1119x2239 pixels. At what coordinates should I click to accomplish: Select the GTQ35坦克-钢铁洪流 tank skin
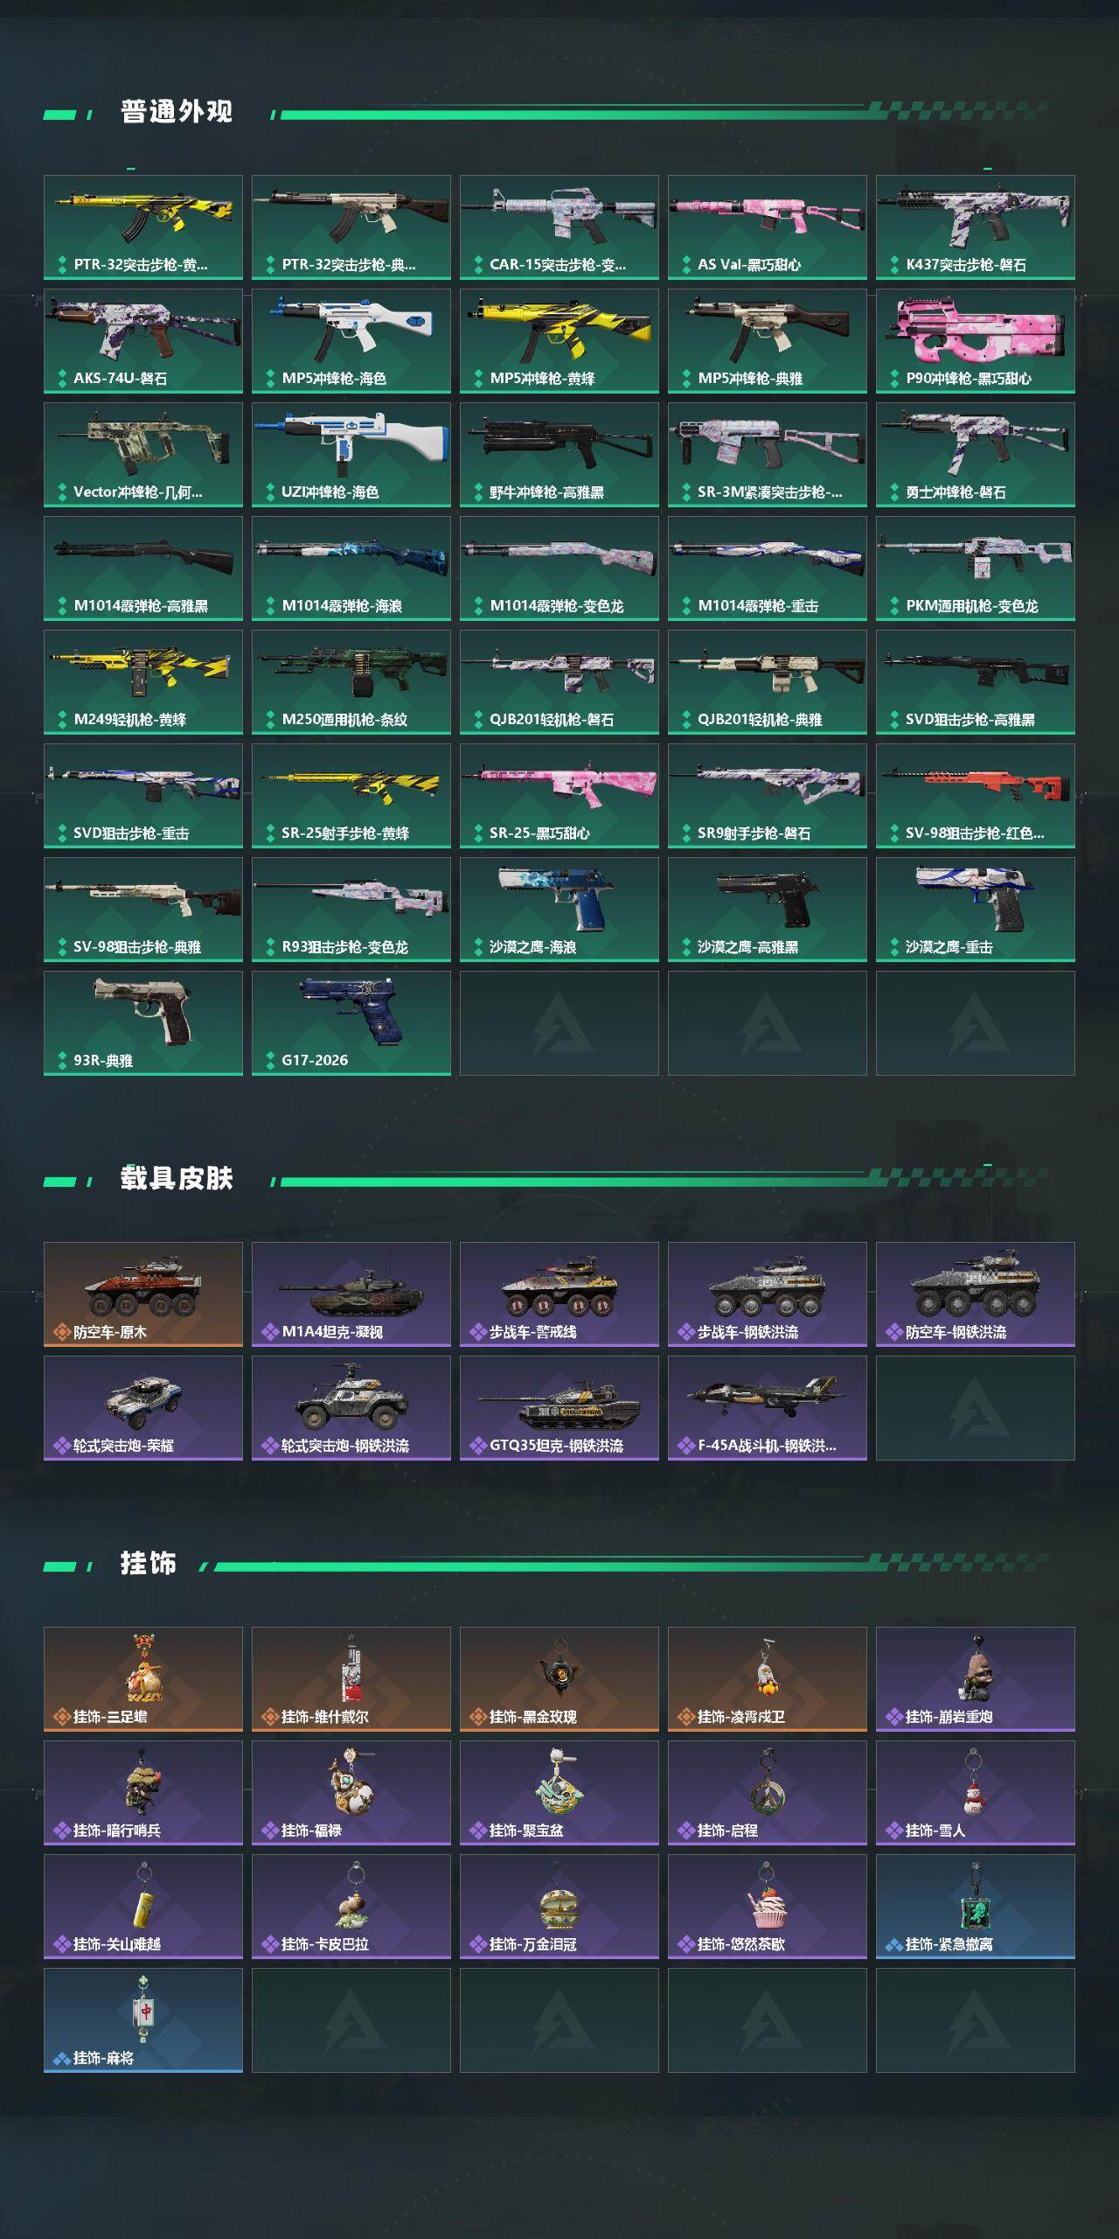click(559, 1408)
